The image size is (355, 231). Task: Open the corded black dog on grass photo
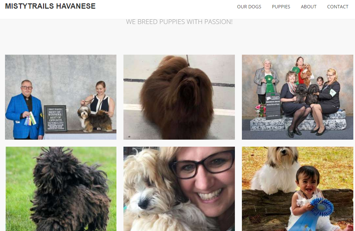[x=61, y=189]
